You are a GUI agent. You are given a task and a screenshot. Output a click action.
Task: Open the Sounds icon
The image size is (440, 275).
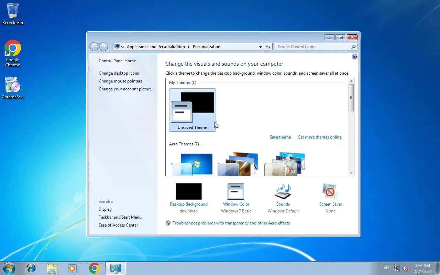coord(283,191)
